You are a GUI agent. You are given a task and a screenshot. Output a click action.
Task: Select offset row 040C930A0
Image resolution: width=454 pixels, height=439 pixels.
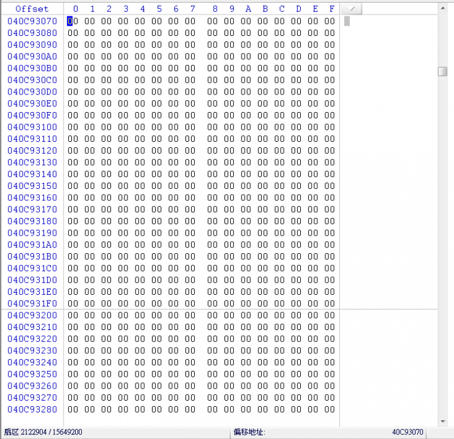tap(32, 57)
